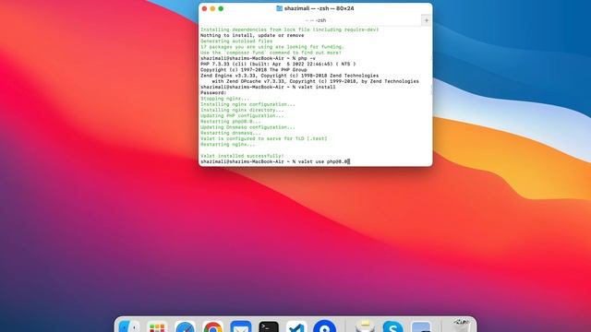Open the blue circular Sourcetree Dock icon
The width and height of the screenshot is (591, 332).
324,326
